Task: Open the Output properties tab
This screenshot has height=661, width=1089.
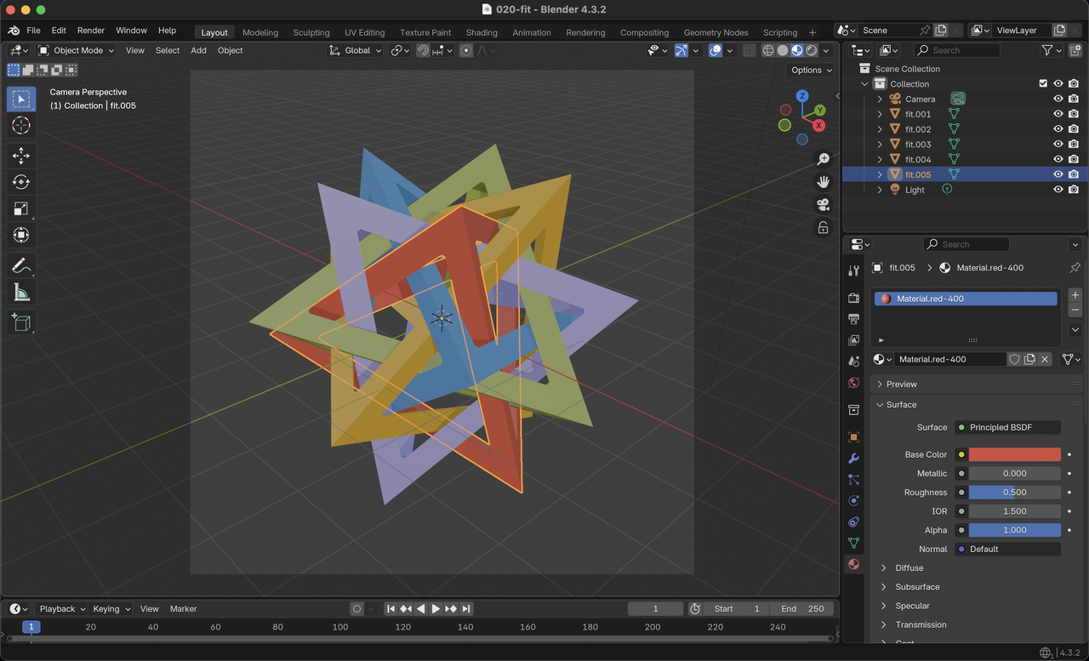Action: tap(853, 319)
